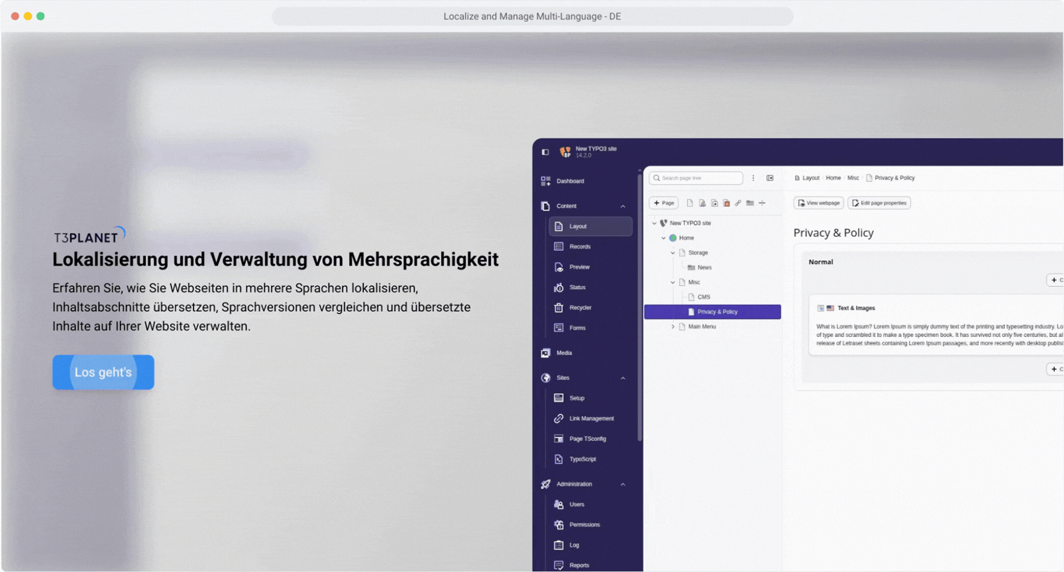Toggle the page tree panel icon
The width and height of the screenshot is (1064, 572).
click(770, 178)
